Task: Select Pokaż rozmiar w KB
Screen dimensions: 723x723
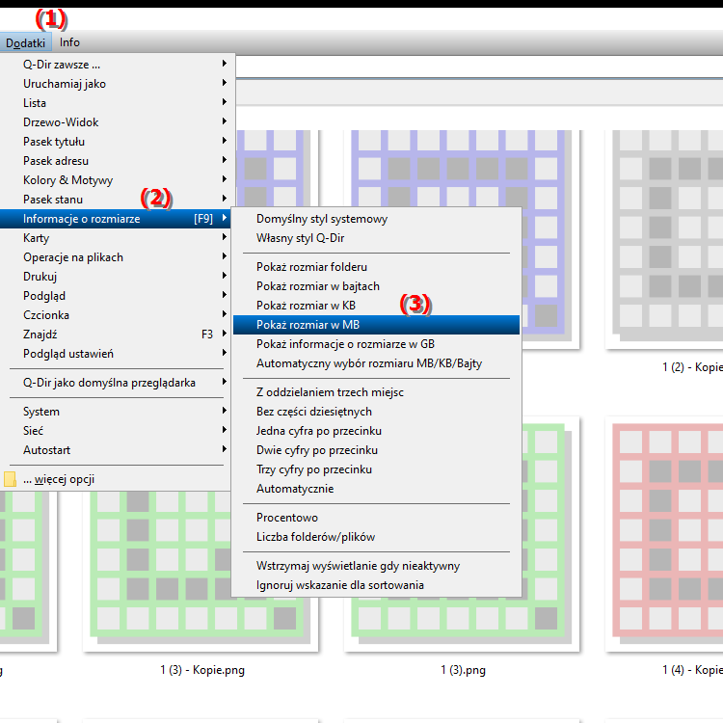Action: click(x=376, y=306)
